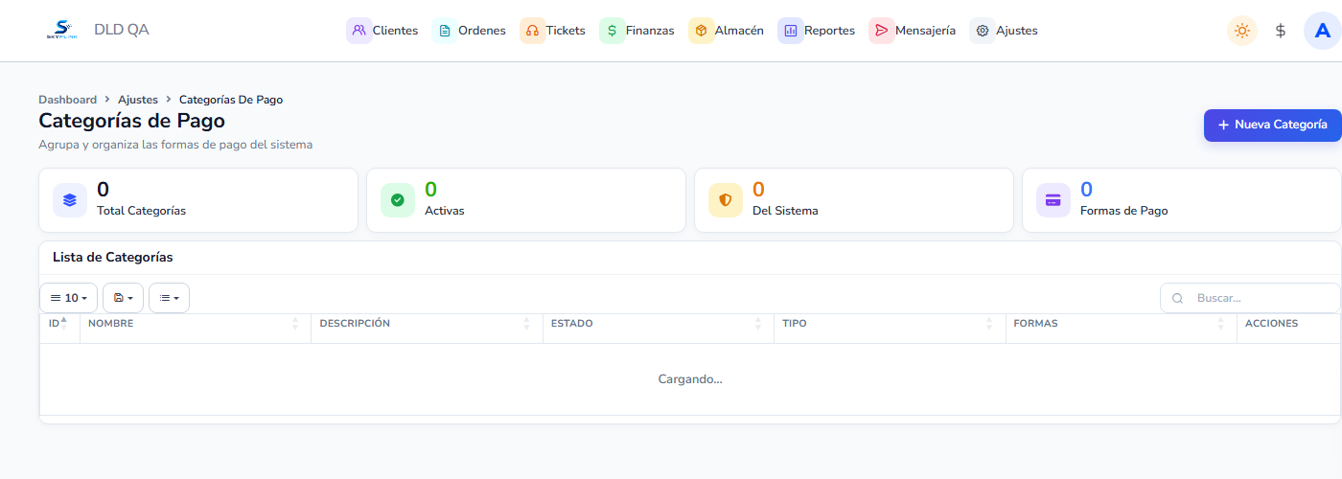Click the Formas de Pago card icon
Viewport: 1342px width, 479px height.
tap(1053, 200)
